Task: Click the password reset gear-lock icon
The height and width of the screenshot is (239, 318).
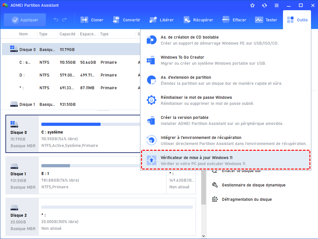Action: (x=152, y=100)
